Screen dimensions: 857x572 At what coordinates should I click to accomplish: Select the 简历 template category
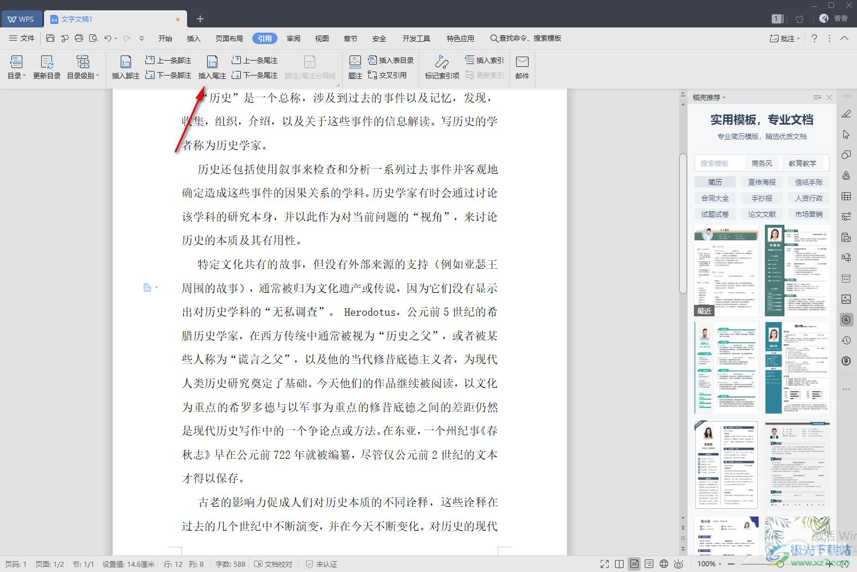[x=715, y=182]
